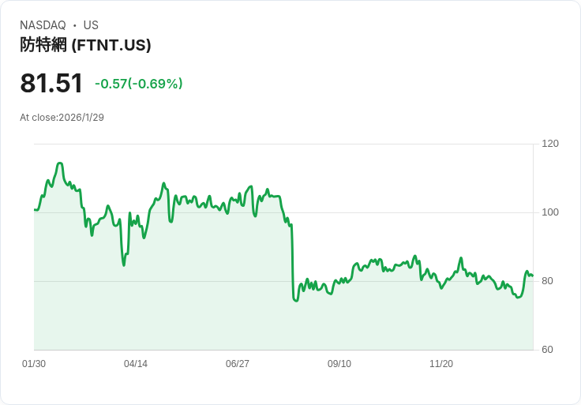Click the At close:2026/1/29 timestamp

coord(62,118)
